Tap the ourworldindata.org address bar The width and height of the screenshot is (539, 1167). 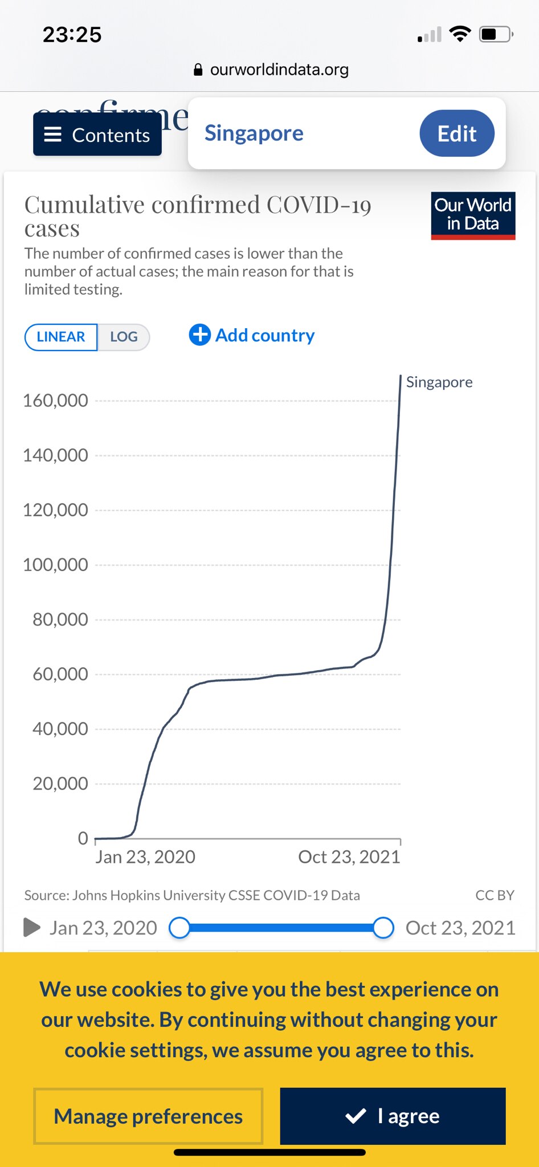(x=279, y=70)
